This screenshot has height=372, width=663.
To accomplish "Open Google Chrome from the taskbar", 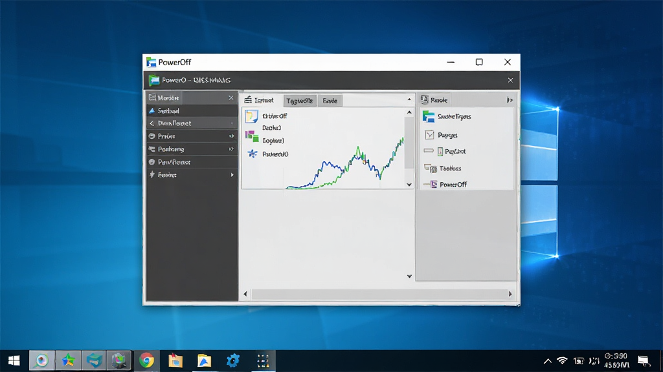I will coord(147,360).
